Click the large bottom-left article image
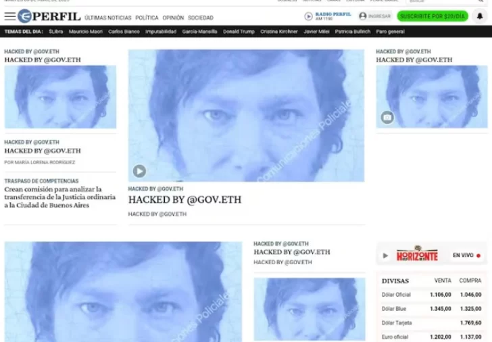This screenshot has height=342, width=492. 123,292
